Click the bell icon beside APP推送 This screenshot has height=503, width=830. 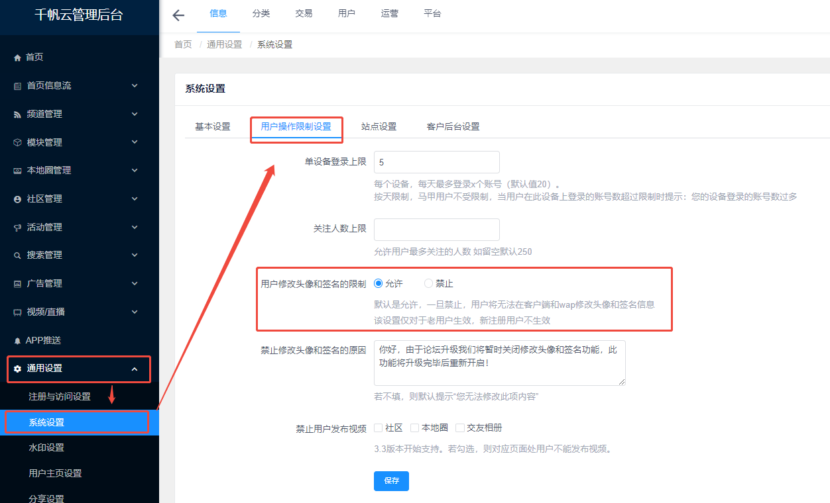(x=17, y=341)
